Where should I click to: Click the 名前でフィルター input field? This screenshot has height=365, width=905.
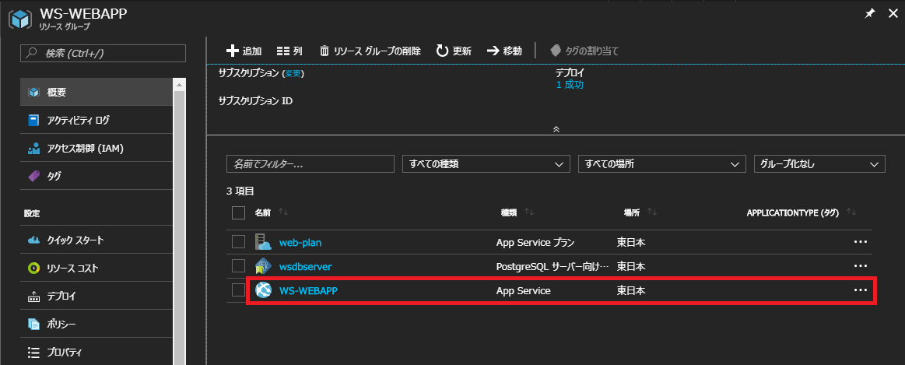[x=310, y=164]
